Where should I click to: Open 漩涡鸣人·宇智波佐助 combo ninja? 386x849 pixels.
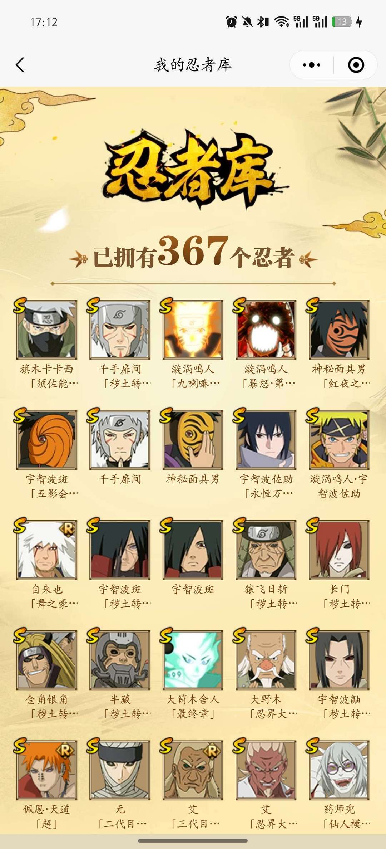(339, 440)
